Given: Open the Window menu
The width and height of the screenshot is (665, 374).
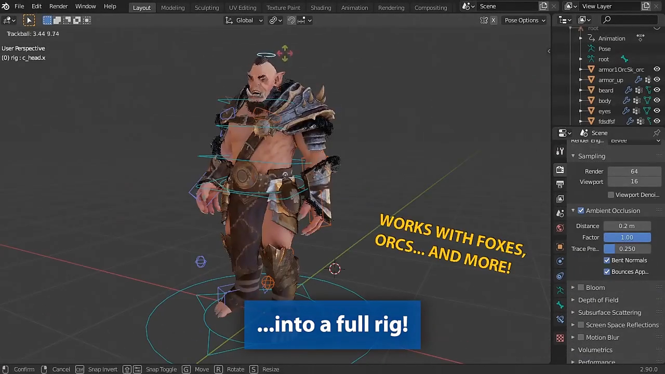Looking at the screenshot, I should (x=85, y=6).
